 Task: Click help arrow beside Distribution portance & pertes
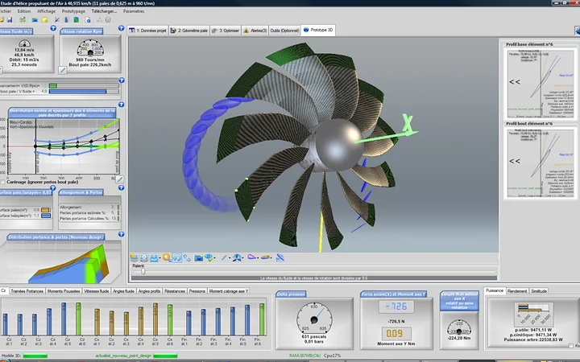coord(121,234)
